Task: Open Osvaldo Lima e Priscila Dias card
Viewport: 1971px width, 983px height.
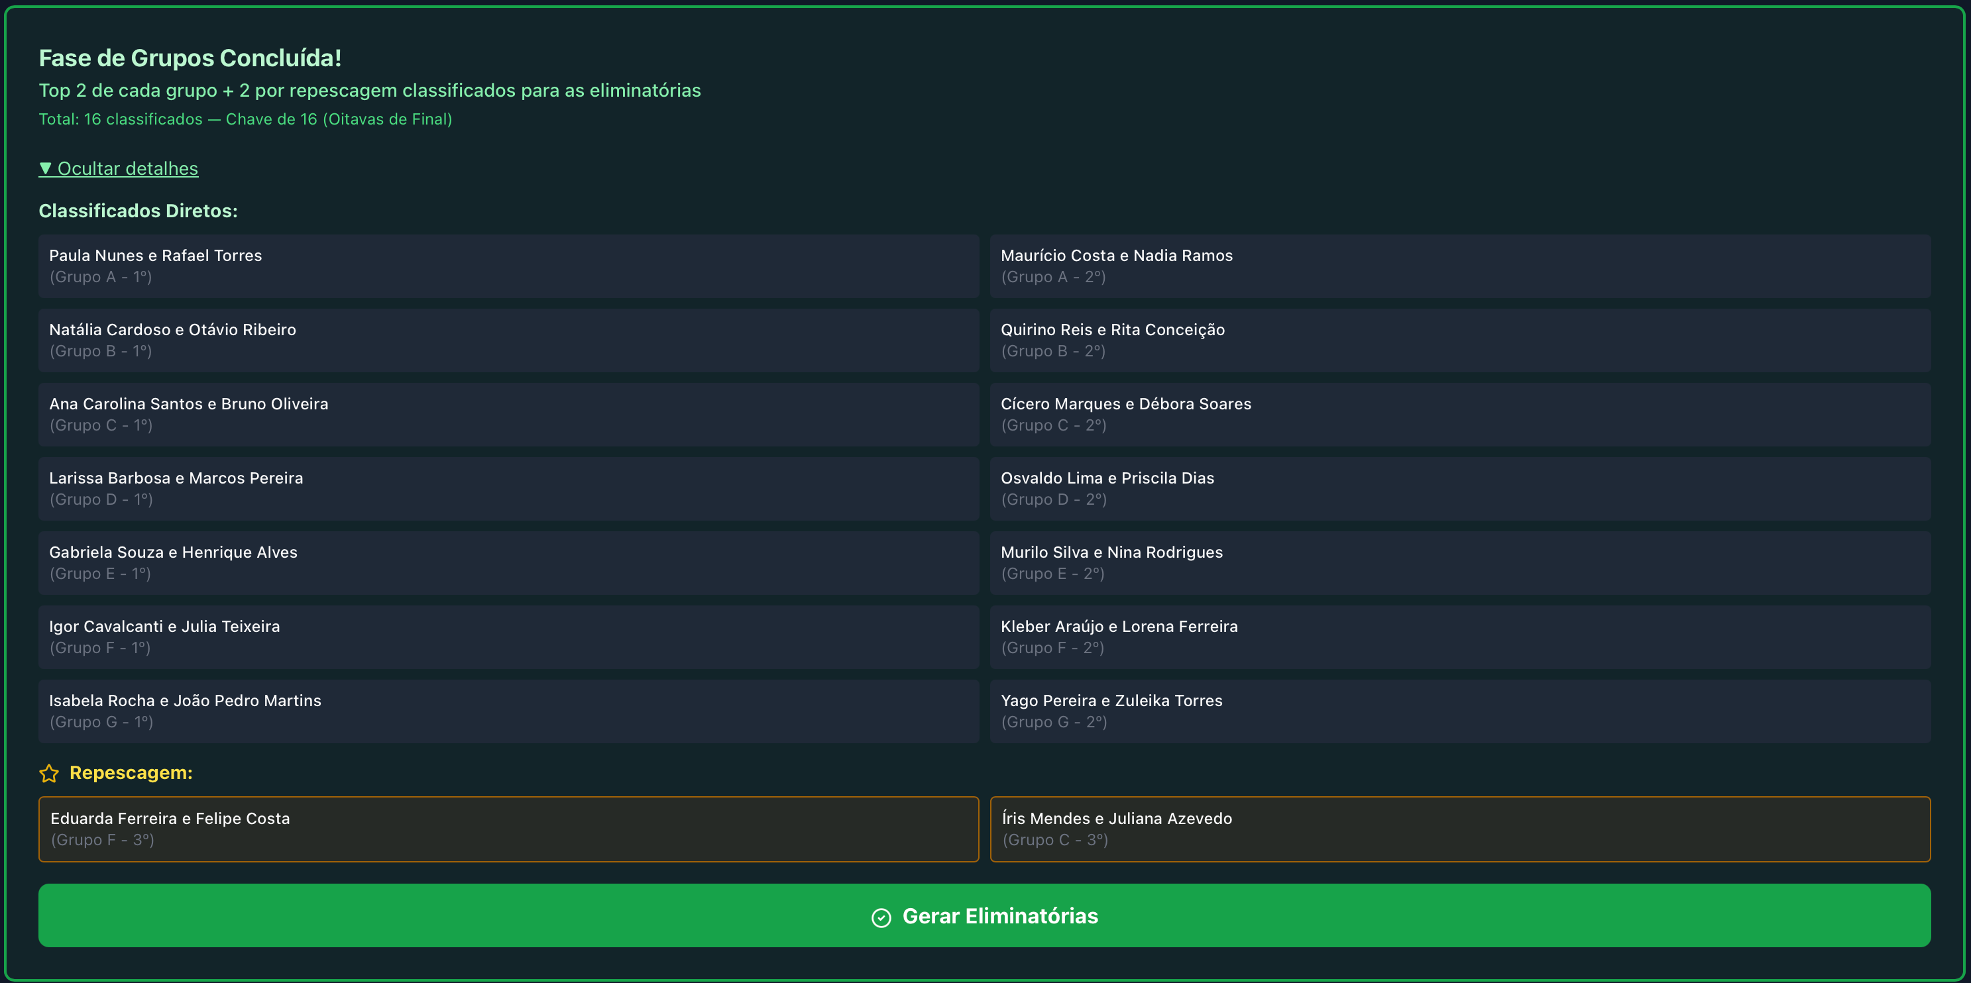Action: click(x=1459, y=489)
